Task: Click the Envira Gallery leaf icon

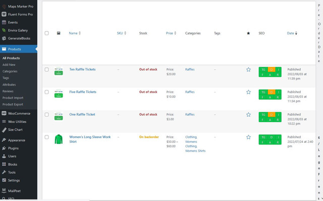Action: click(x=4, y=30)
